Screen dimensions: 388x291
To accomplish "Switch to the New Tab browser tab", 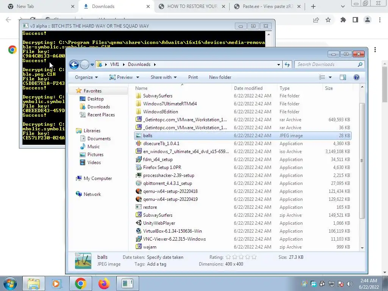I will pyautogui.click(x=41, y=6).
